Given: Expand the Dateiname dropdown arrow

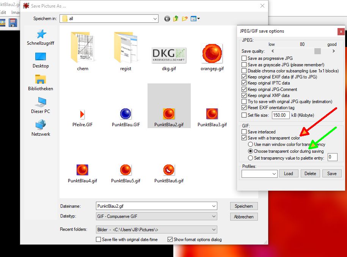Looking at the screenshot, I should [214, 206].
